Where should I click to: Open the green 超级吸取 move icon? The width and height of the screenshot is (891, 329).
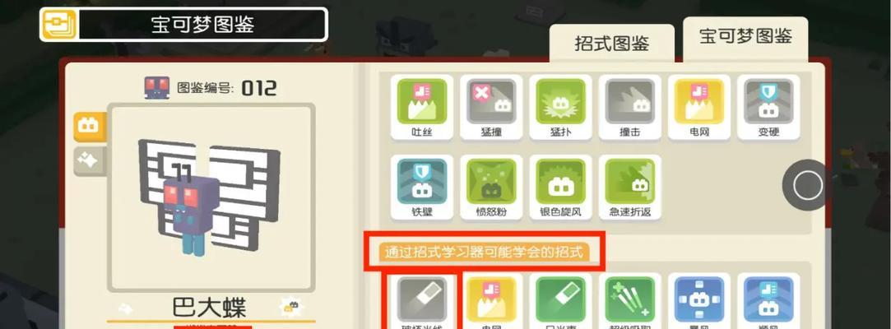tap(629, 301)
